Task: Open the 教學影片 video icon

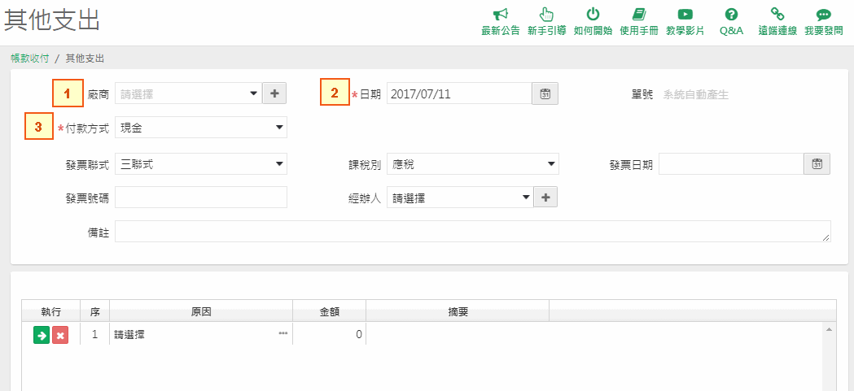Action: (685, 14)
